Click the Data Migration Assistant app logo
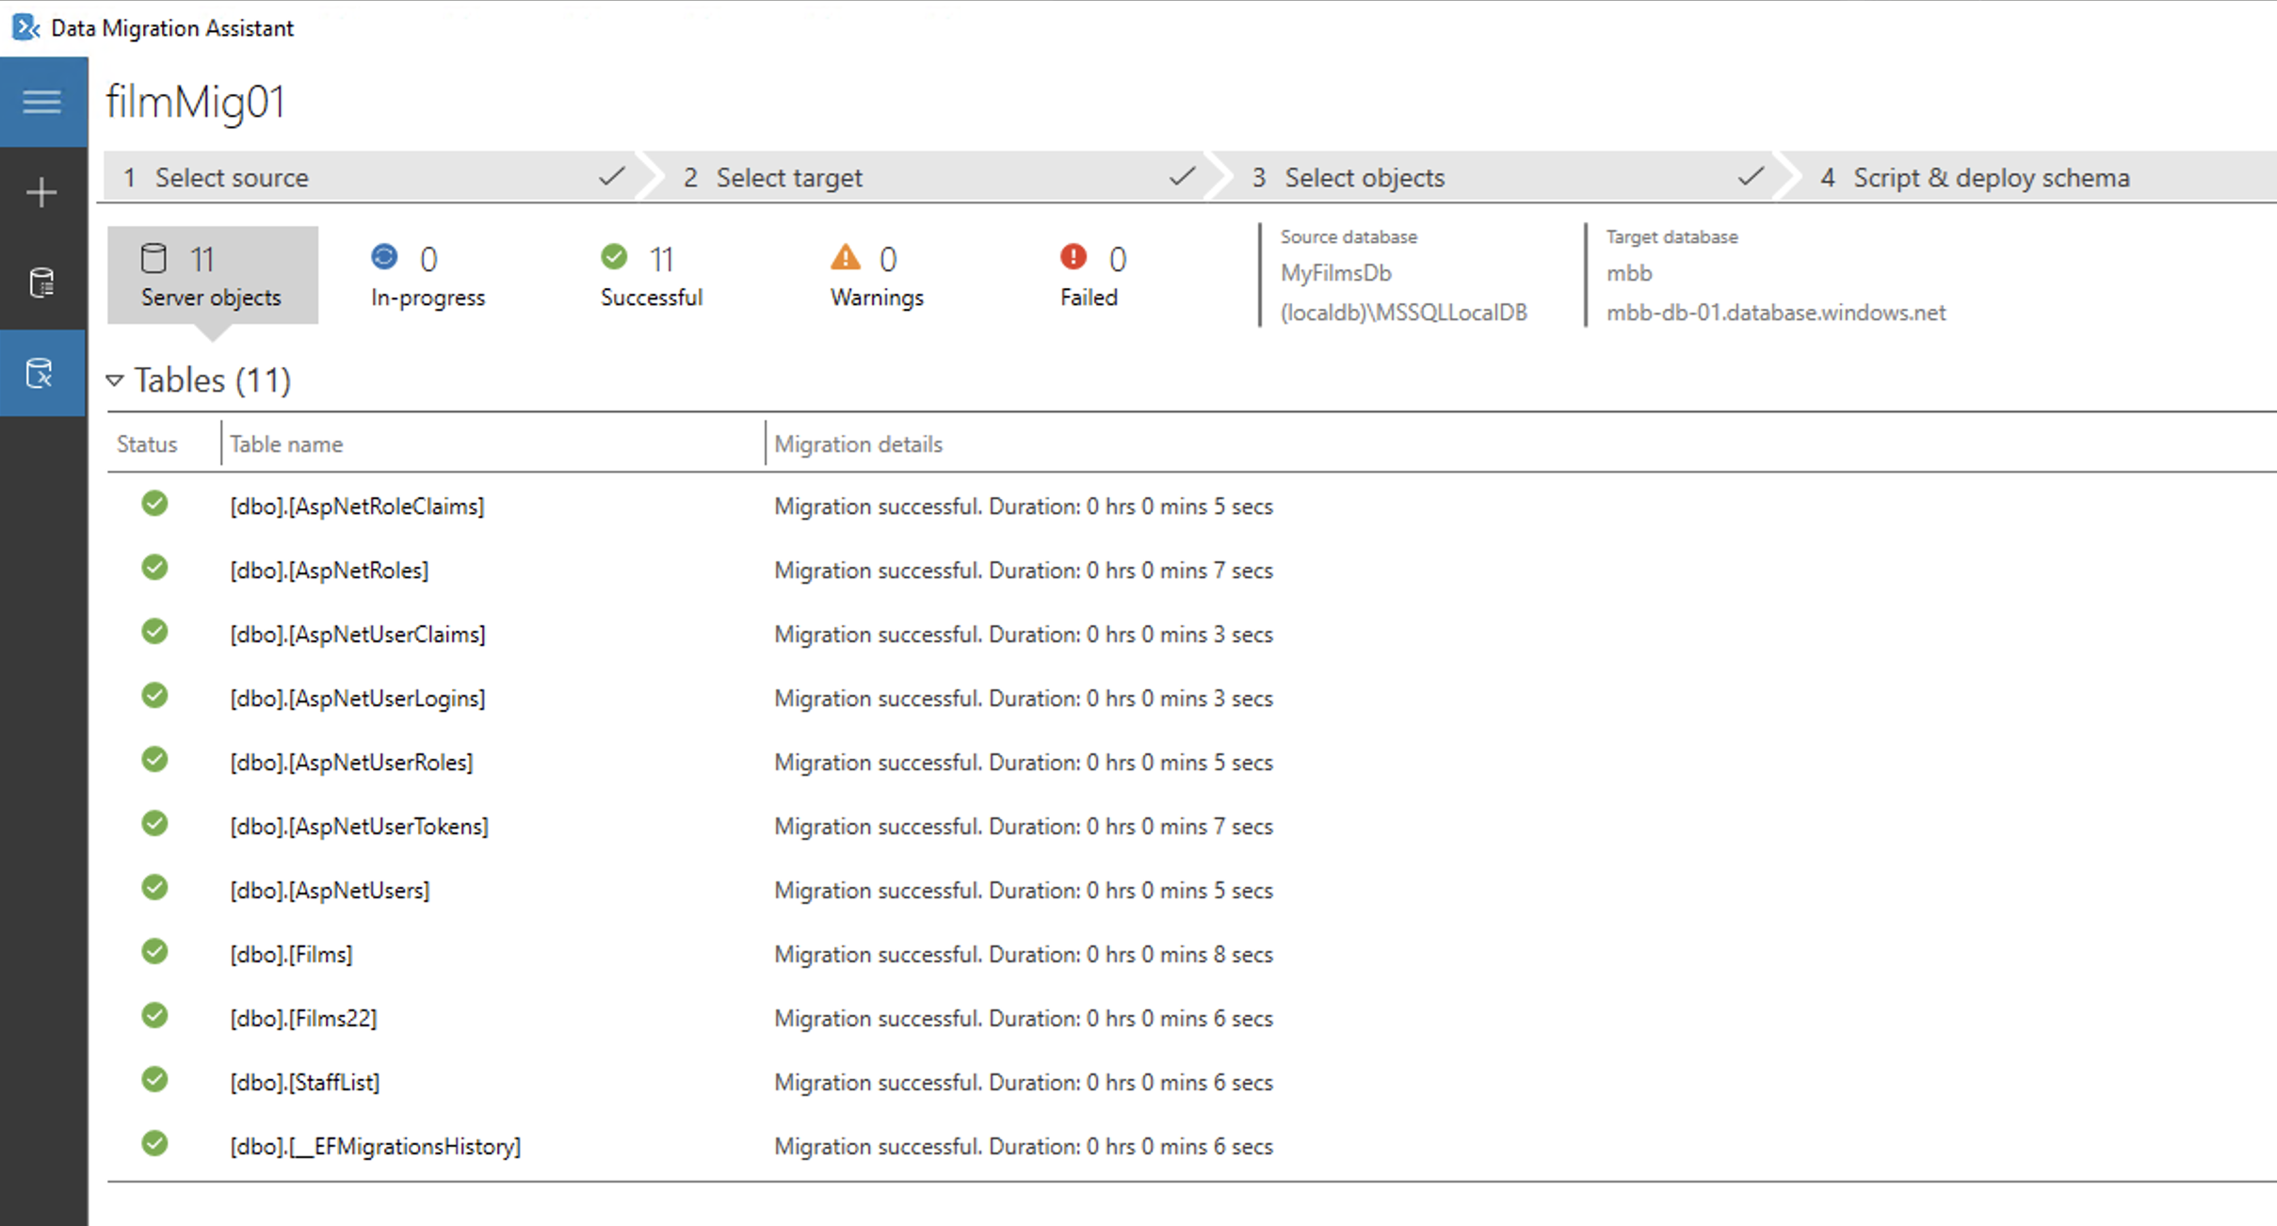 coord(25,27)
